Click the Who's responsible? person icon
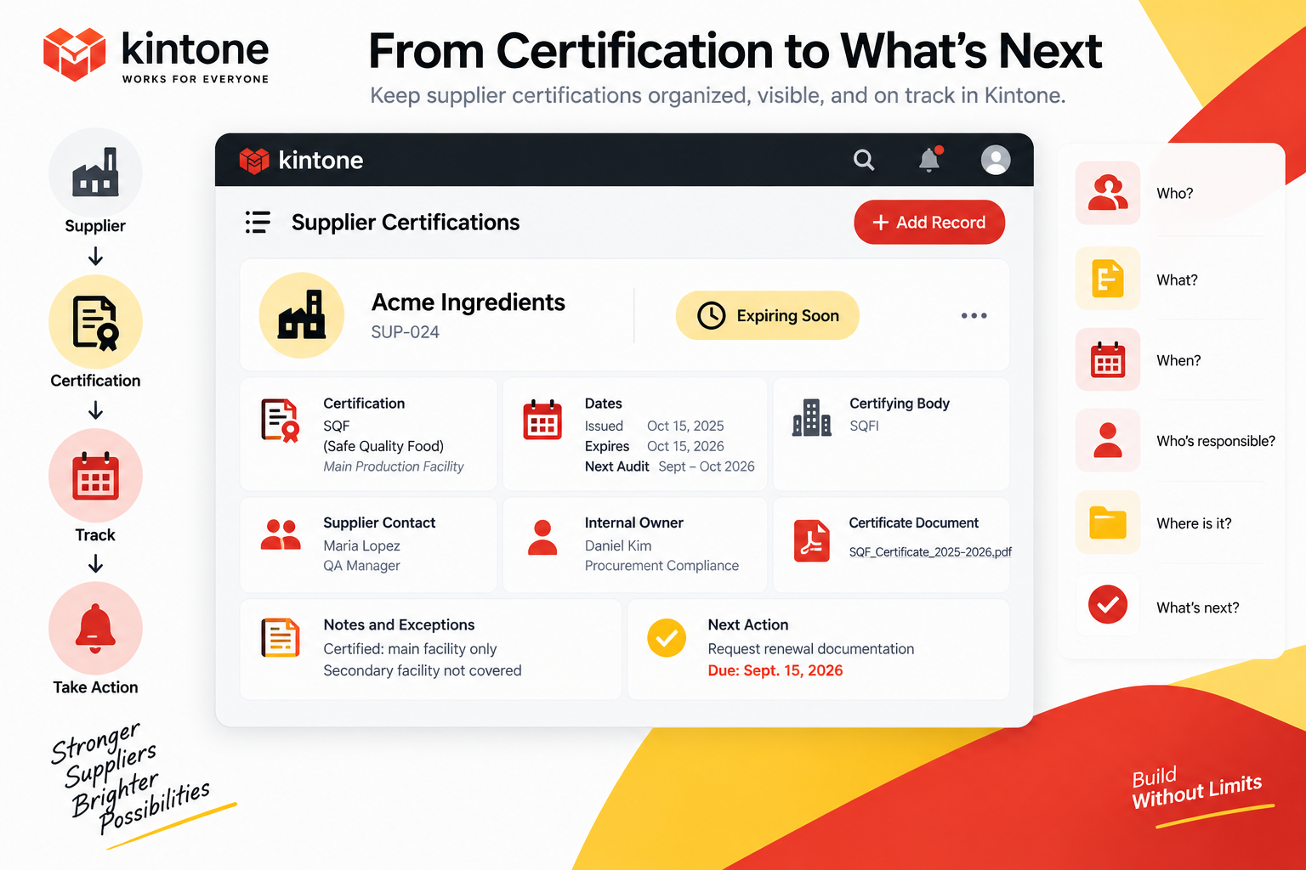 (1108, 440)
